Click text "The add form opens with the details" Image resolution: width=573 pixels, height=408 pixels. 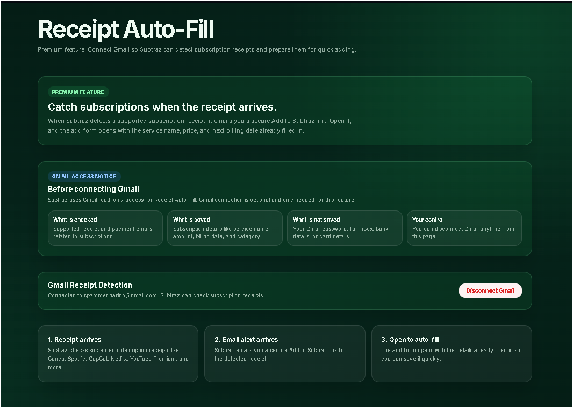(x=450, y=354)
